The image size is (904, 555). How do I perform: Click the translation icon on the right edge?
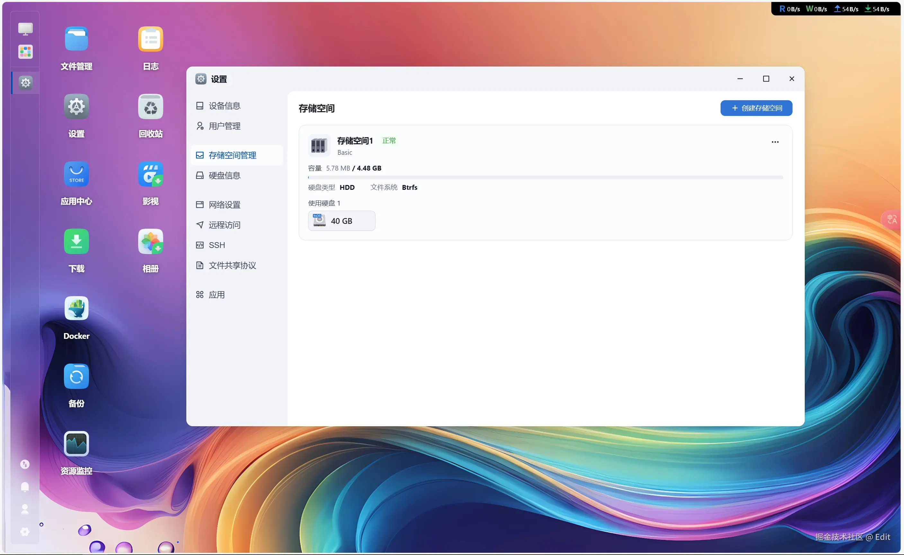click(x=893, y=219)
